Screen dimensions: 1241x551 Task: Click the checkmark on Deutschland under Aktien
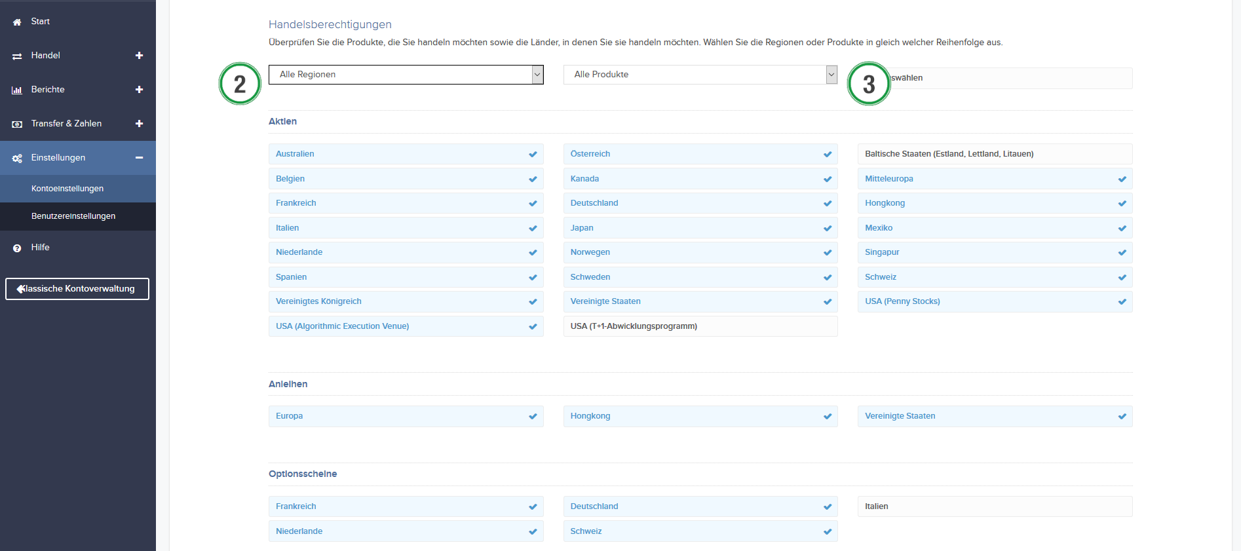(828, 204)
